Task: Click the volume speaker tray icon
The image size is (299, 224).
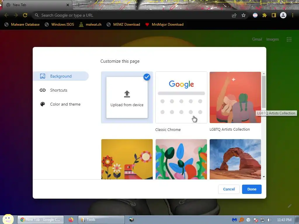Action: point(270,220)
